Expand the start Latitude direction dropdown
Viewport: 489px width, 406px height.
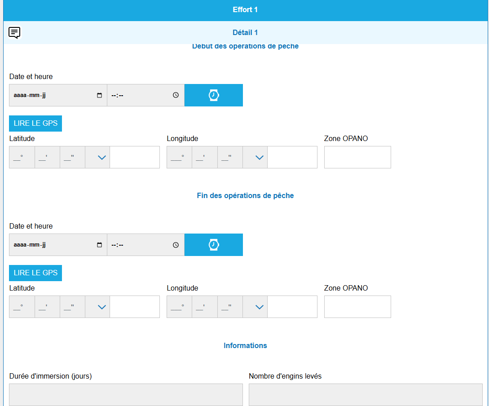(102, 157)
